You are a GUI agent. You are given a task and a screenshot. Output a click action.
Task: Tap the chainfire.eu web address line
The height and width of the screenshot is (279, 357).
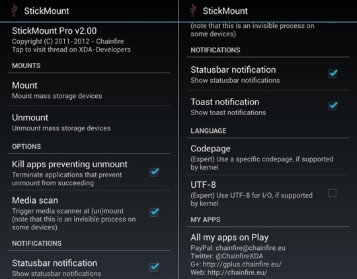[x=229, y=272]
